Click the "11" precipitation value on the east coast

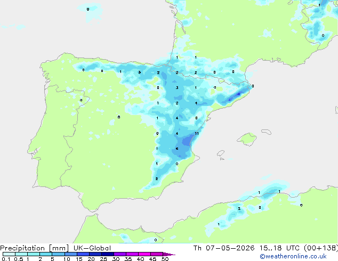[x=197, y=134]
